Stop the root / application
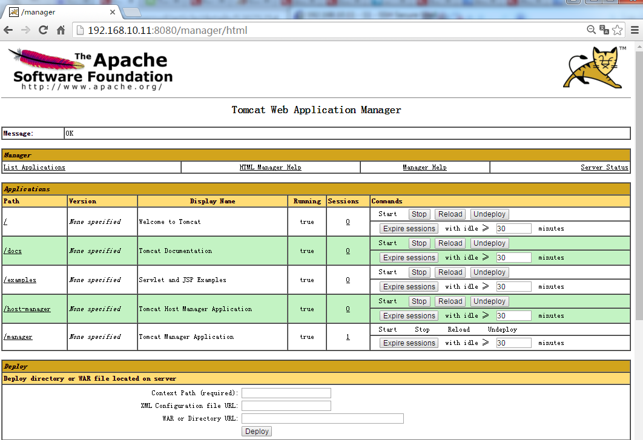Image resolution: width=643 pixels, height=440 pixels. [x=419, y=214]
